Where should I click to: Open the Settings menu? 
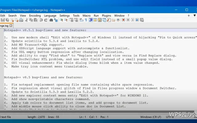(65, 16)
